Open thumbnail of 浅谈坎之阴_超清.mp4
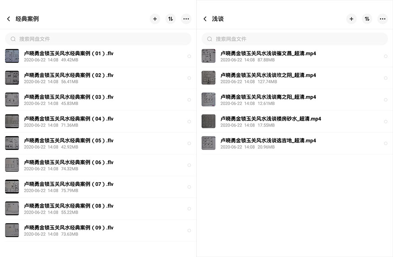 pyautogui.click(x=208, y=78)
